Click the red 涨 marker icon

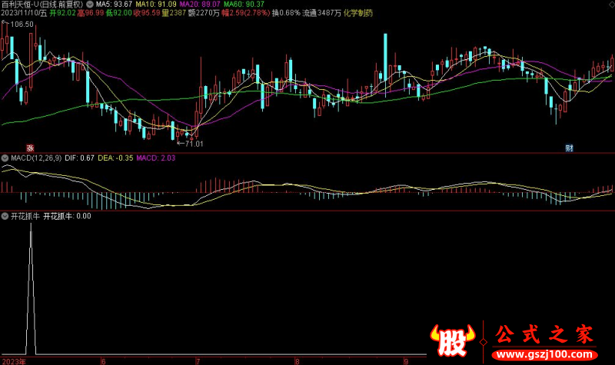(x=30, y=148)
